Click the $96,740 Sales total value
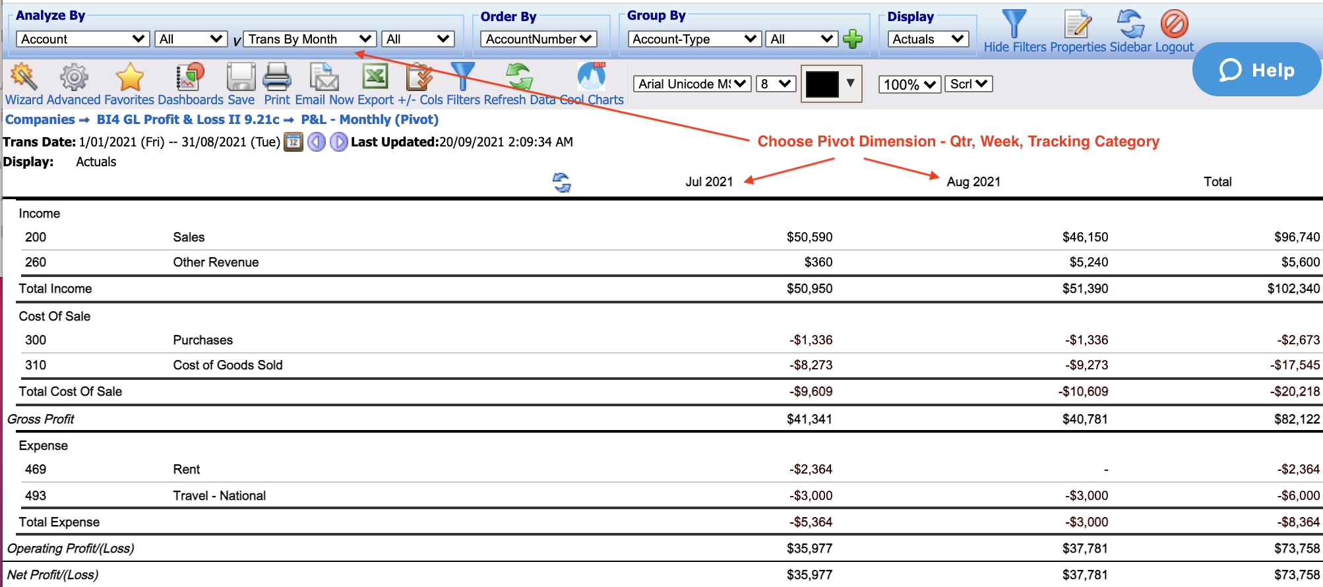1323x587 pixels. click(1297, 237)
